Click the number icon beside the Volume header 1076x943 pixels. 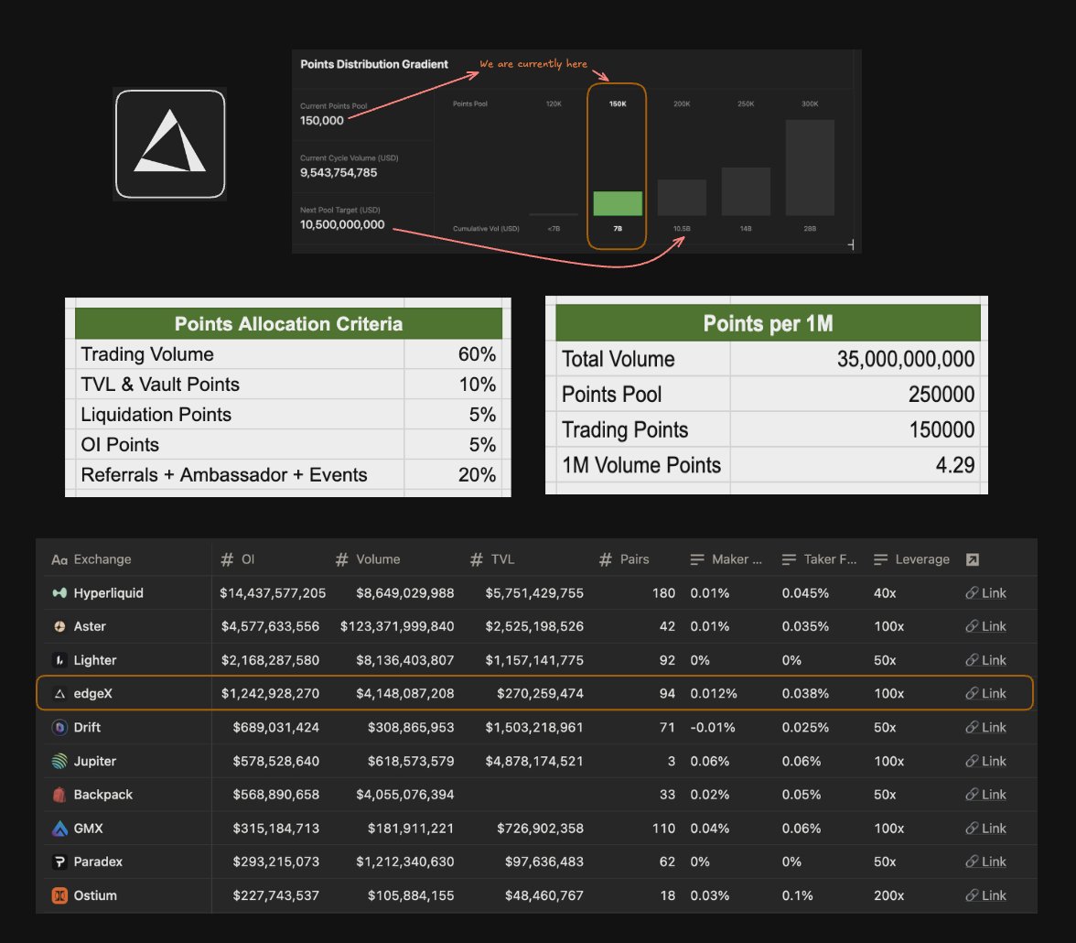point(342,559)
